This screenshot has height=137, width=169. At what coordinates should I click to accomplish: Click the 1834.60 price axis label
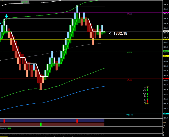pos(166,23)
